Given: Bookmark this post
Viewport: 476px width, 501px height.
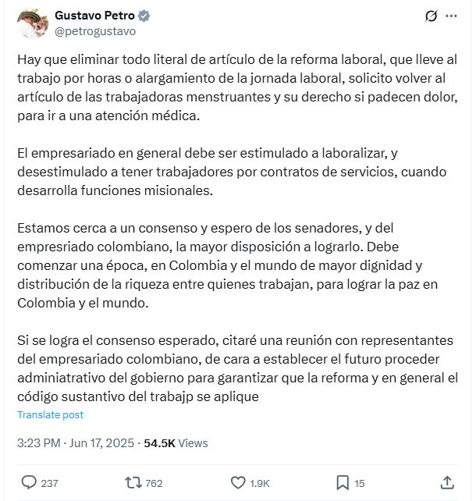Looking at the screenshot, I should pos(343,483).
